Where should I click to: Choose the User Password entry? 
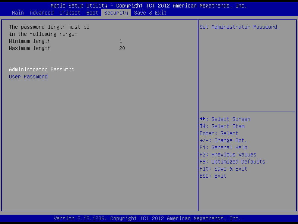(x=28, y=77)
